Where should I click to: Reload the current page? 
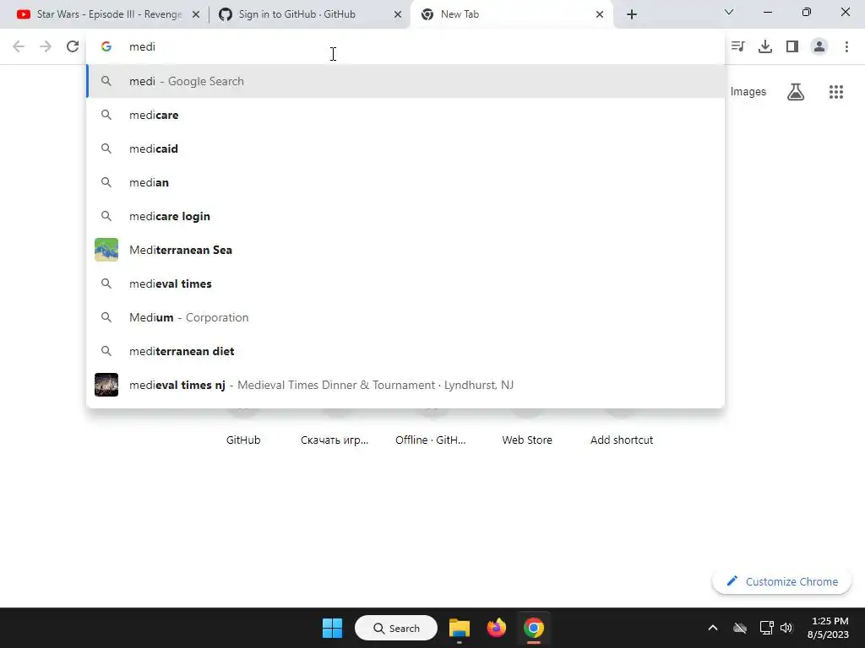click(x=73, y=47)
